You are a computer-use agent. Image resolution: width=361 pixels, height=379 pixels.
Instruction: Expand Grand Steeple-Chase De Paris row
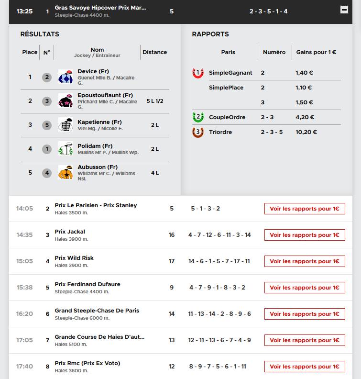(x=181, y=314)
